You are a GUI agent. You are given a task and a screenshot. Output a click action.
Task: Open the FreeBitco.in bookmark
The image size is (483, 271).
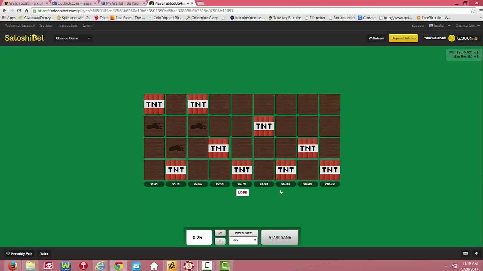(x=434, y=18)
